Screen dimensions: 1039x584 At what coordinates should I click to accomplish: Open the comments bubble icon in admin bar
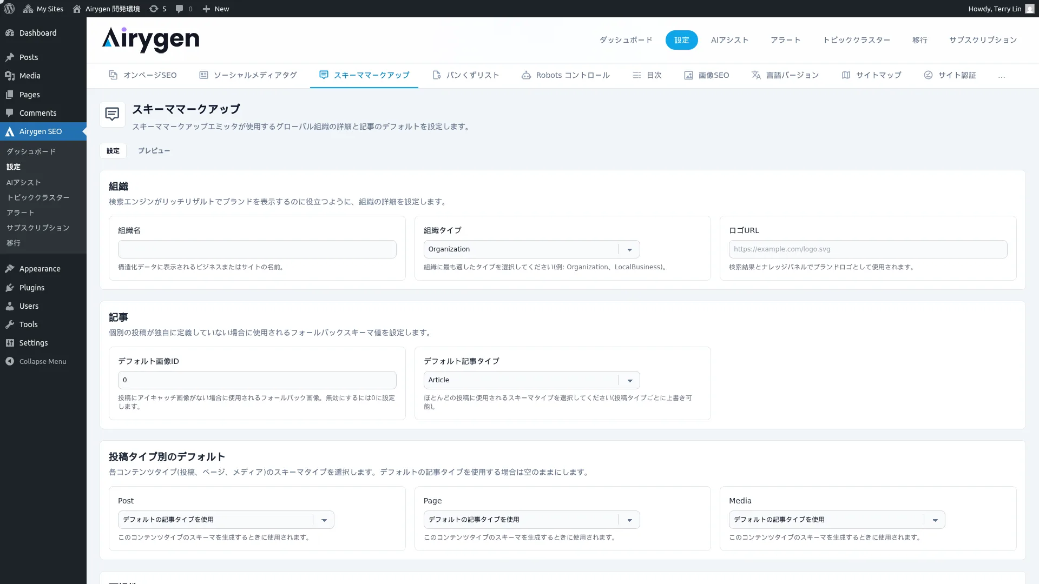coord(180,9)
